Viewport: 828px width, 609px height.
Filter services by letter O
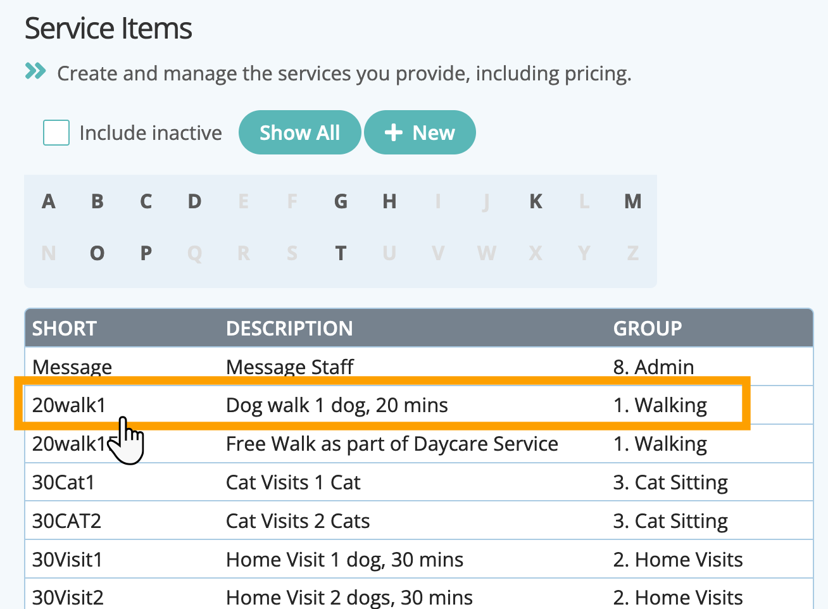[97, 254]
